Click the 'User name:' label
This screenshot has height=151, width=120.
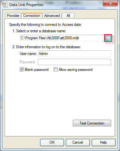coord(28,54)
